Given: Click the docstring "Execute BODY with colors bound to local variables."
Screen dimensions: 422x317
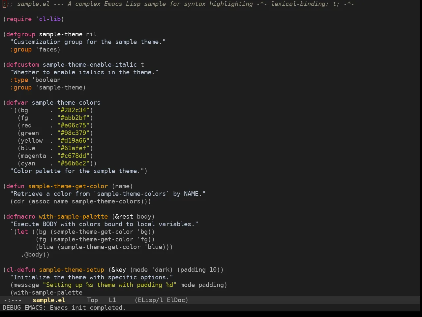Looking at the screenshot, I should (x=104, y=224).
